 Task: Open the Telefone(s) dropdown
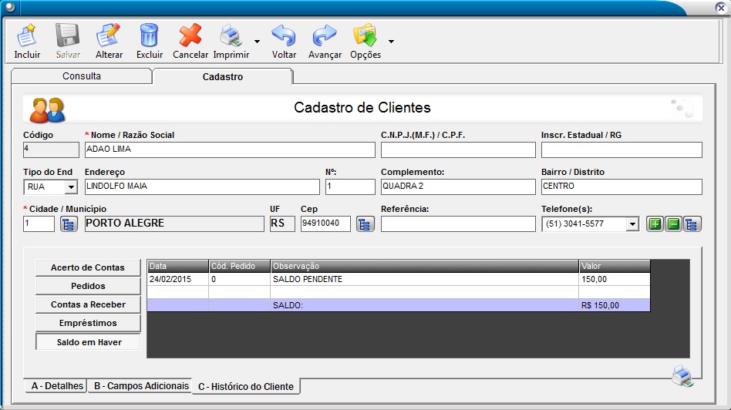pyautogui.click(x=632, y=224)
